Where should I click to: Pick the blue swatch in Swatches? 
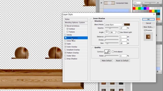[145, 8]
